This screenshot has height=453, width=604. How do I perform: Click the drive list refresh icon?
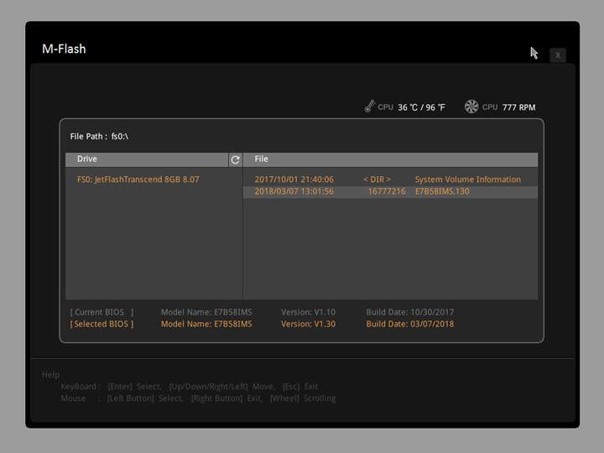pyautogui.click(x=235, y=159)
